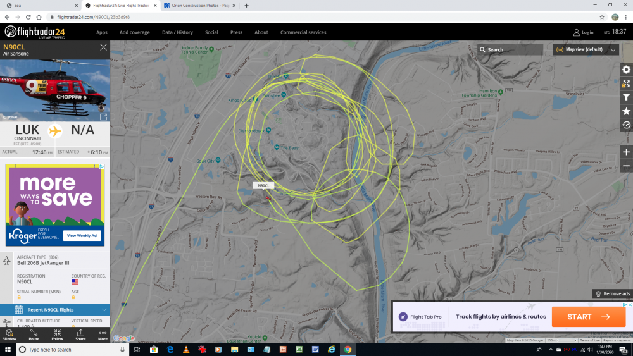The image size is (633, 356).
Task: Click the fullscreen map icon
Action: point(626,83)
